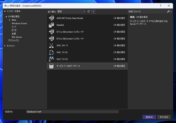Screen dimensions: 176x123
Task: Click the キャンセル button
Action: pyautogui.click(x=164, y=117)
